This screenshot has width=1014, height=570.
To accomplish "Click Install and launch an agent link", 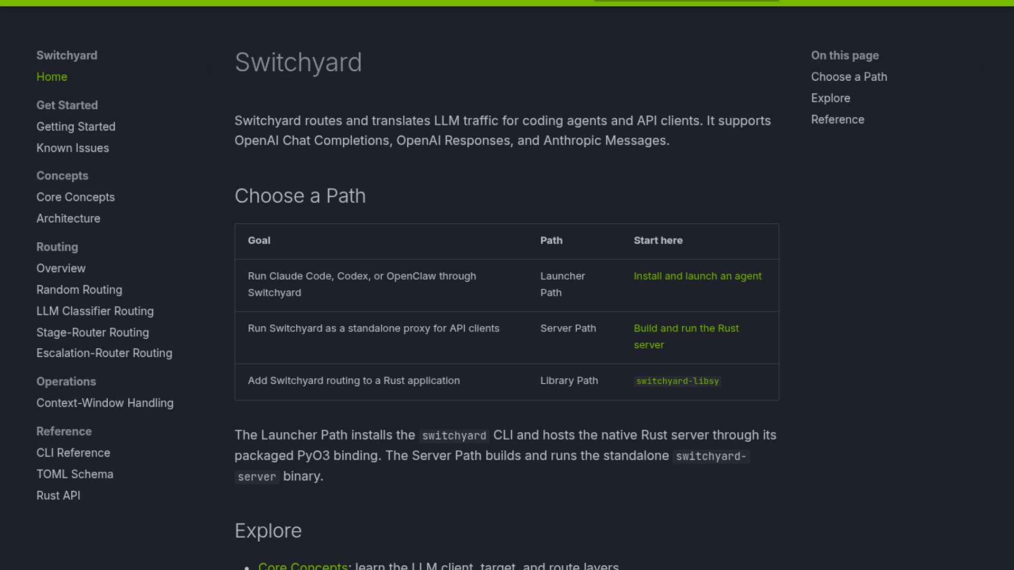I will coord(698,276).
